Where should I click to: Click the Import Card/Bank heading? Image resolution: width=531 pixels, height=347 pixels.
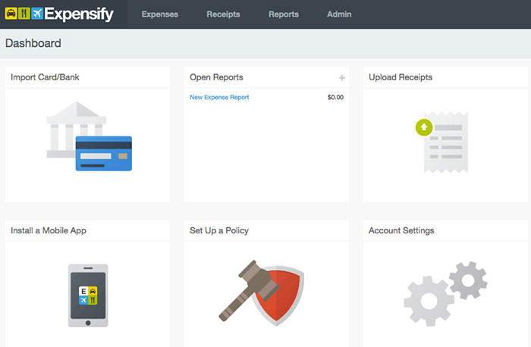pyautogui.click(x=45, y=77)
